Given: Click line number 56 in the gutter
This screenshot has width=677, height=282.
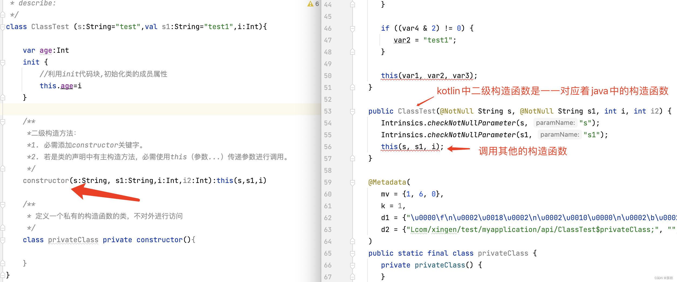Looking at the screenshot, I should point(328,147).
